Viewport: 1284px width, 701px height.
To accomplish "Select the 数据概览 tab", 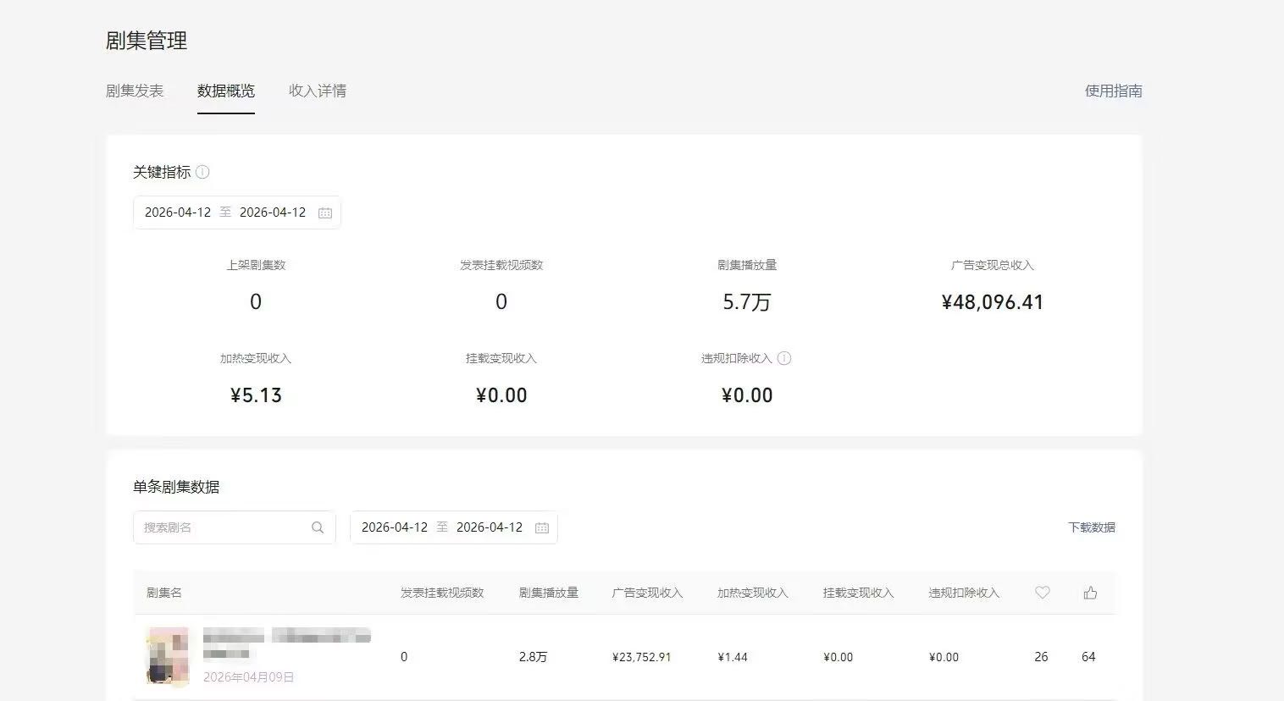I will click(x=226, y=91).
